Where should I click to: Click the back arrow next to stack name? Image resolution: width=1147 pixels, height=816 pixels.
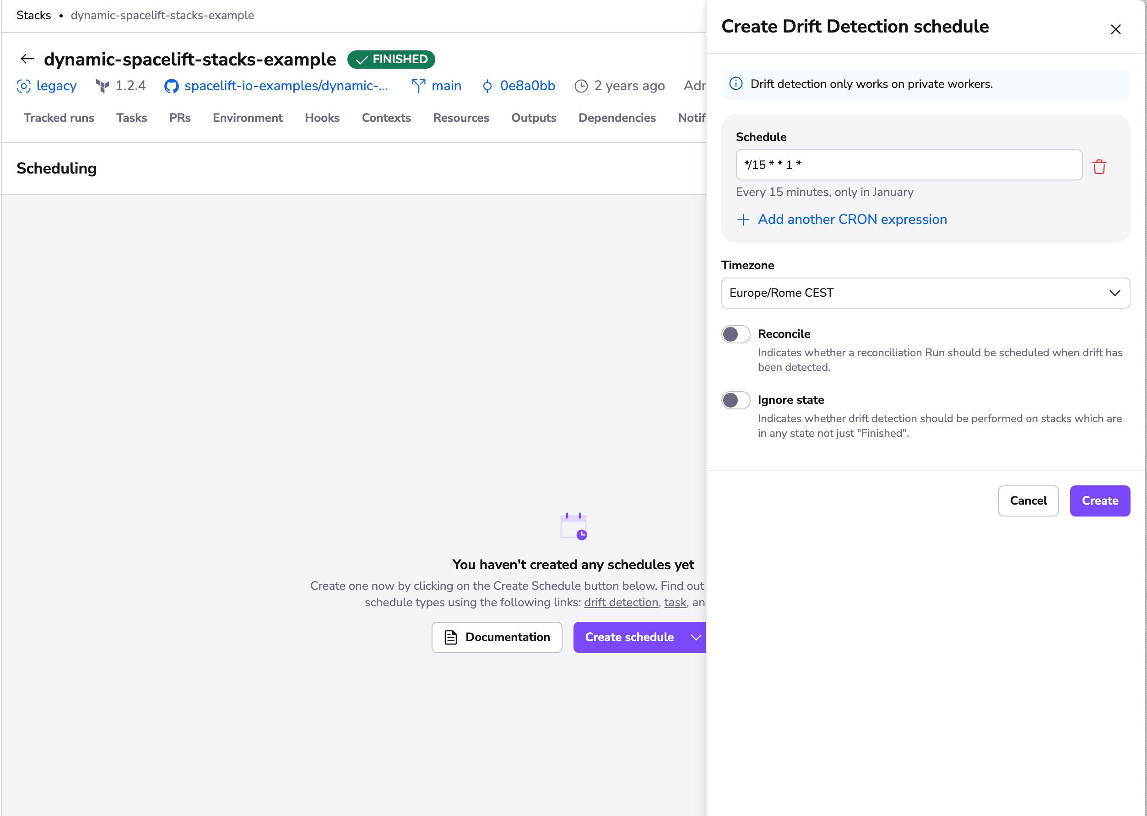tap(27, 59)
